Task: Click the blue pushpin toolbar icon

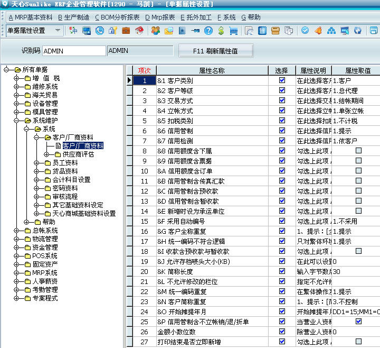Action: [x=195, y=31]
